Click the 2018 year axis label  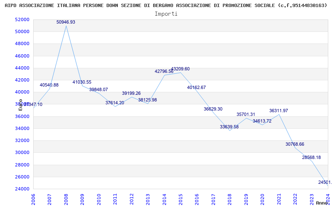click(x=230, y=199)
